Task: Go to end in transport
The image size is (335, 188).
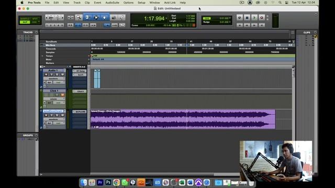Action: [x=262, y=25]
